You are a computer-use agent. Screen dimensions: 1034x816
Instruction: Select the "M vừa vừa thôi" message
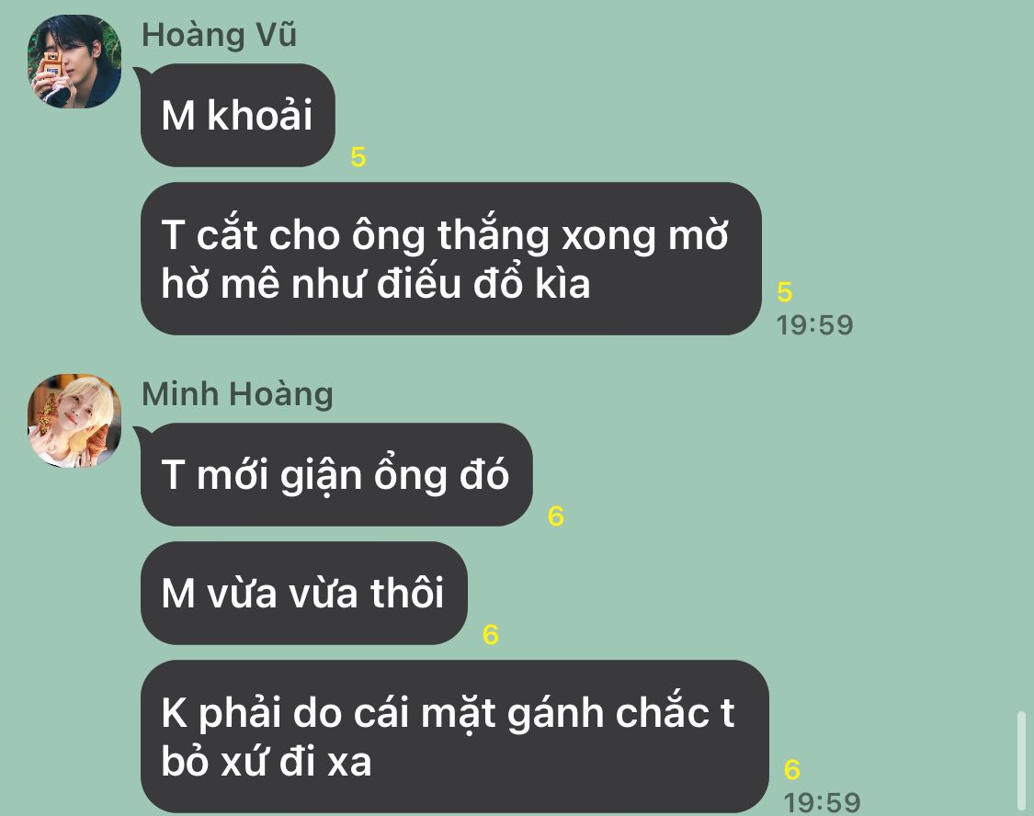click(x=304, y=594)
